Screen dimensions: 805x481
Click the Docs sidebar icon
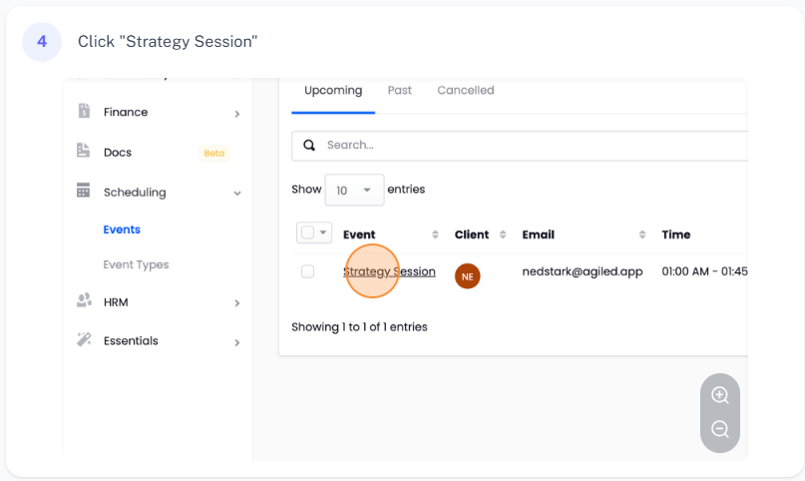(x=84, y=152)
